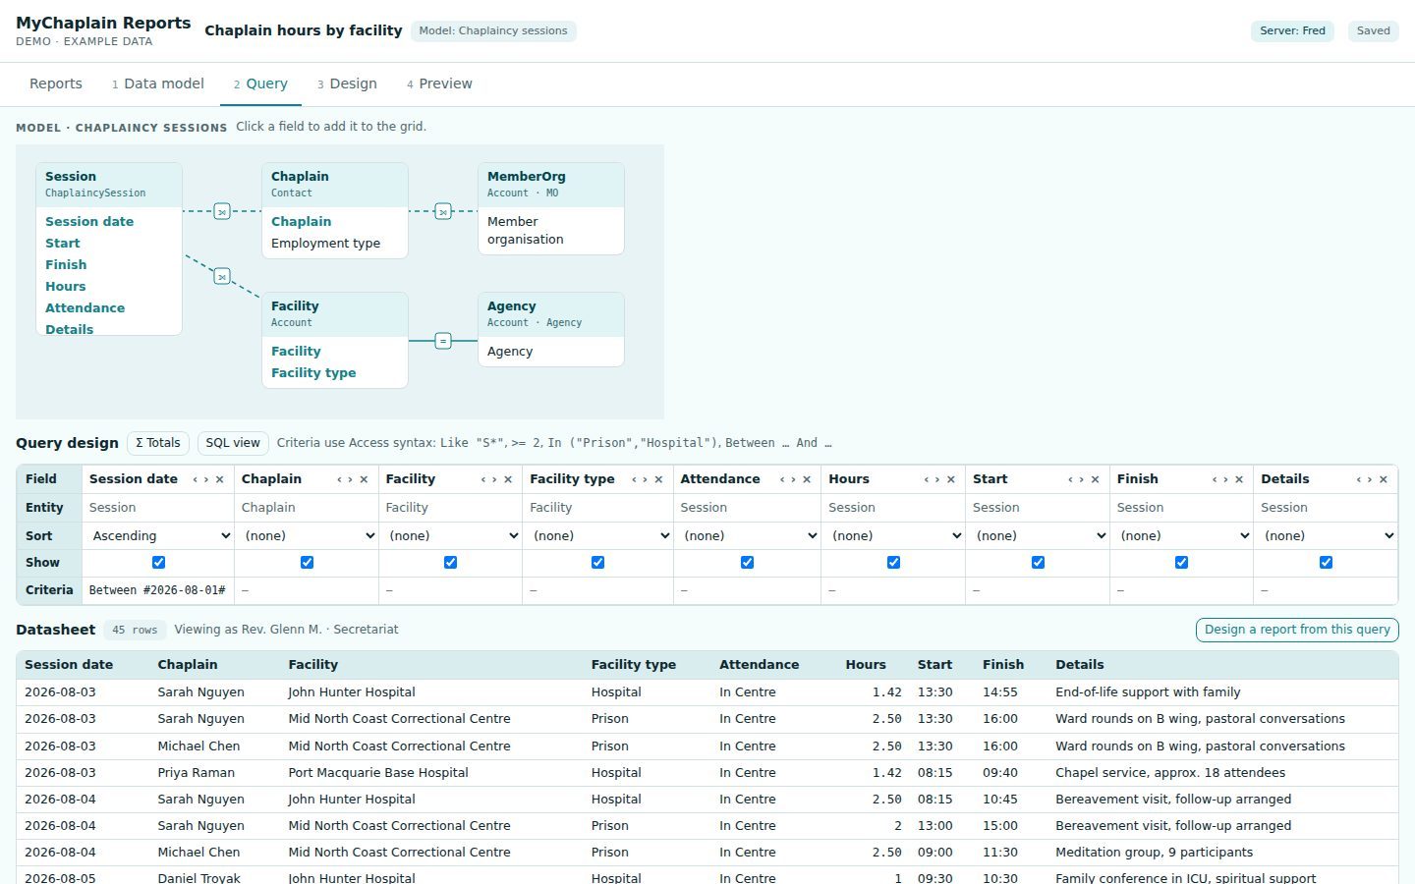Click Design a report from this query
Image resolution: width=1415 pixels, height=884 pixels.
pos(1297,630)
